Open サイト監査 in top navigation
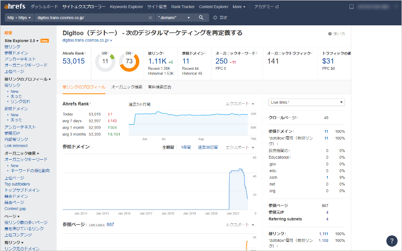This screenshot has width=402, height=251. [157, 7]
